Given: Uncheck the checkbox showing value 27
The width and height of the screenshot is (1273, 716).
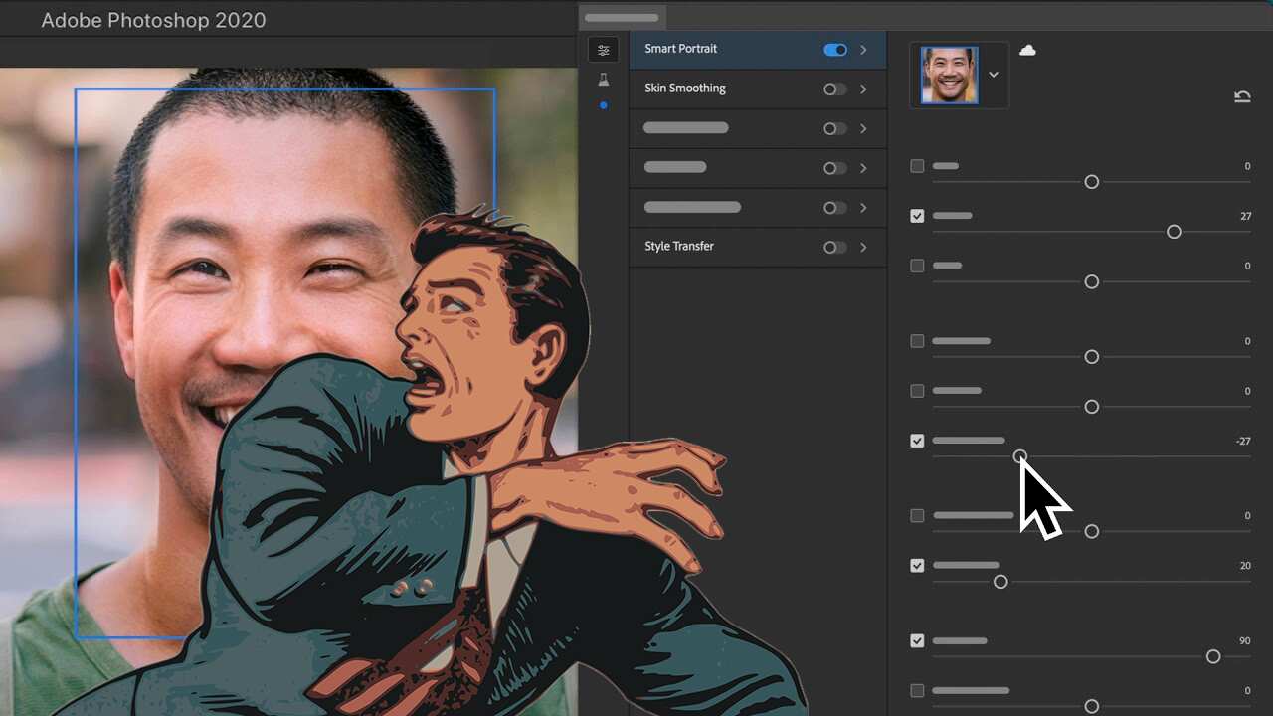Looking at the screenshot, I should (916, 216).
